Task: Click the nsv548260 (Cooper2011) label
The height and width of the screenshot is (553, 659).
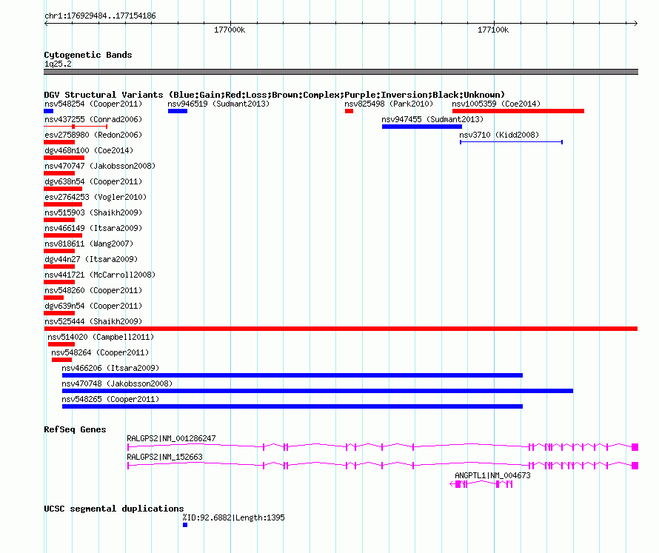Action: click(x=93, y=290)
